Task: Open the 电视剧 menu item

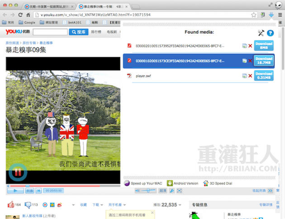Action: point(112,32)
